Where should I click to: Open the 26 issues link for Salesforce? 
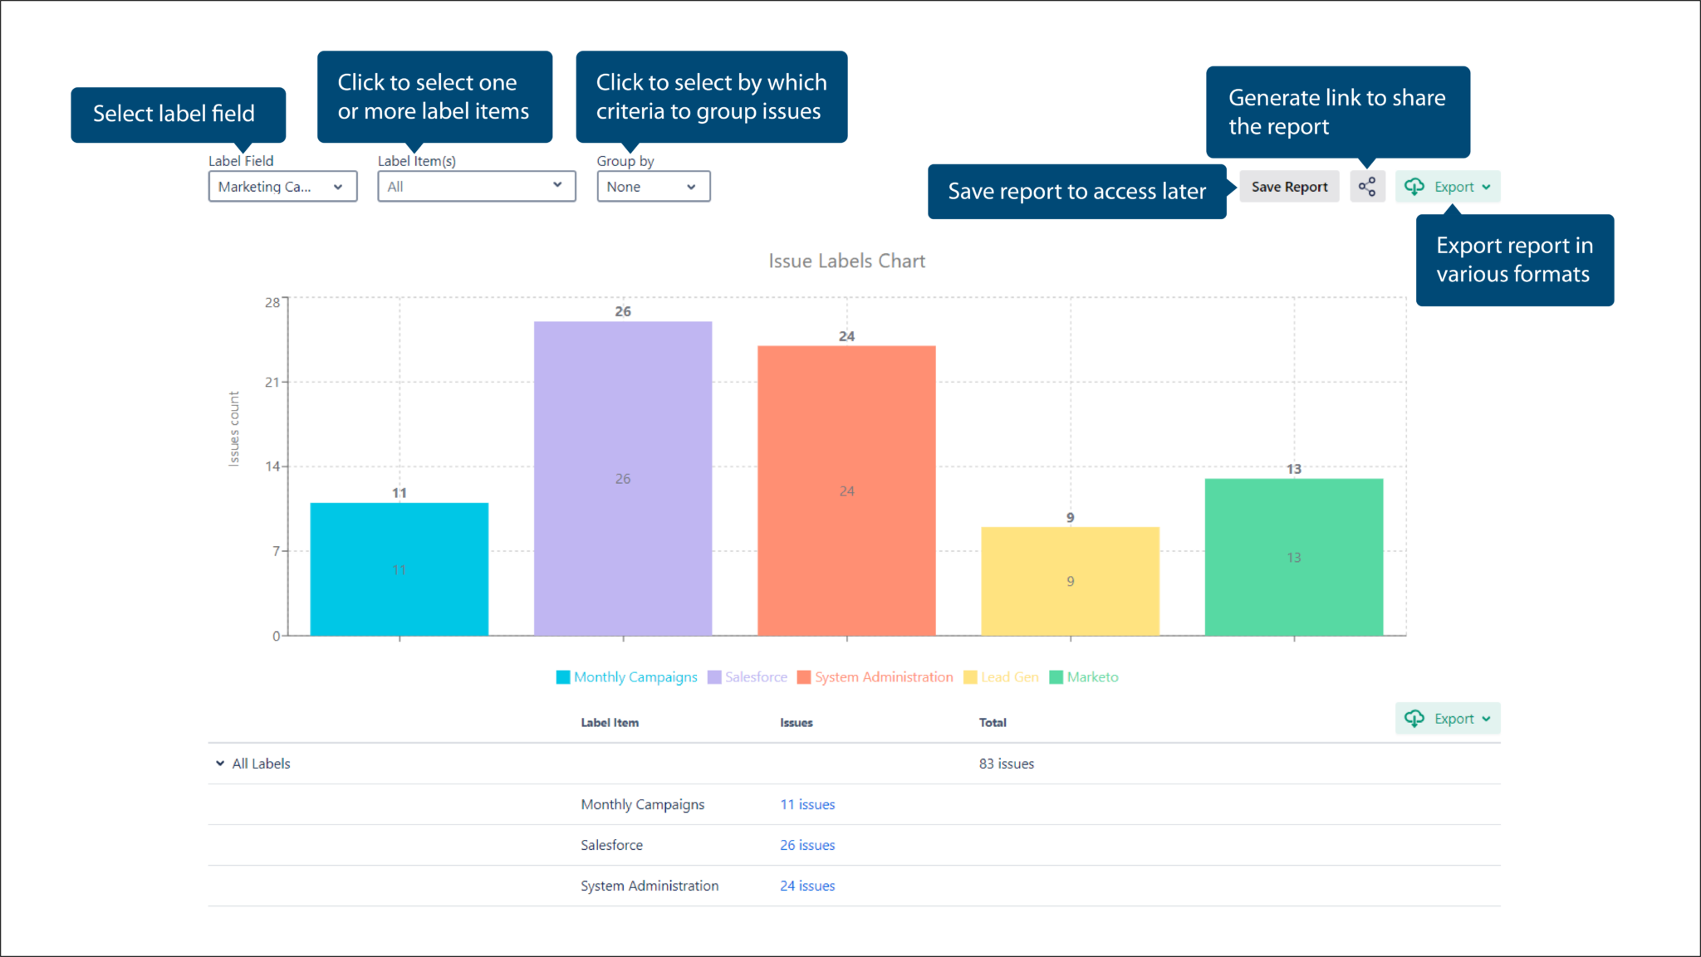(806, 844)
